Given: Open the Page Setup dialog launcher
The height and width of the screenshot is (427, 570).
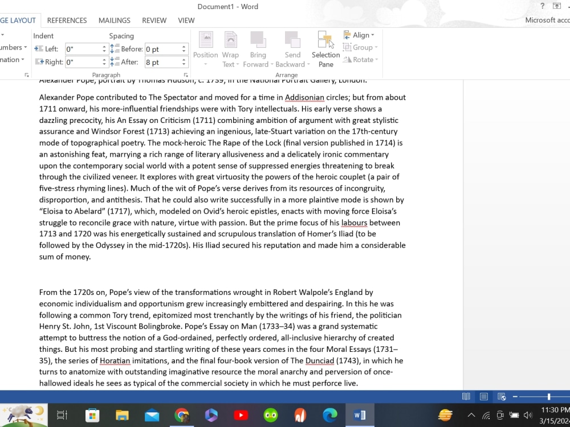Looking at the screenshot, I should [27, 75].
